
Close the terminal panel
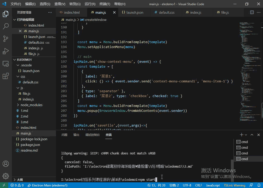click(x=259, y=135)
